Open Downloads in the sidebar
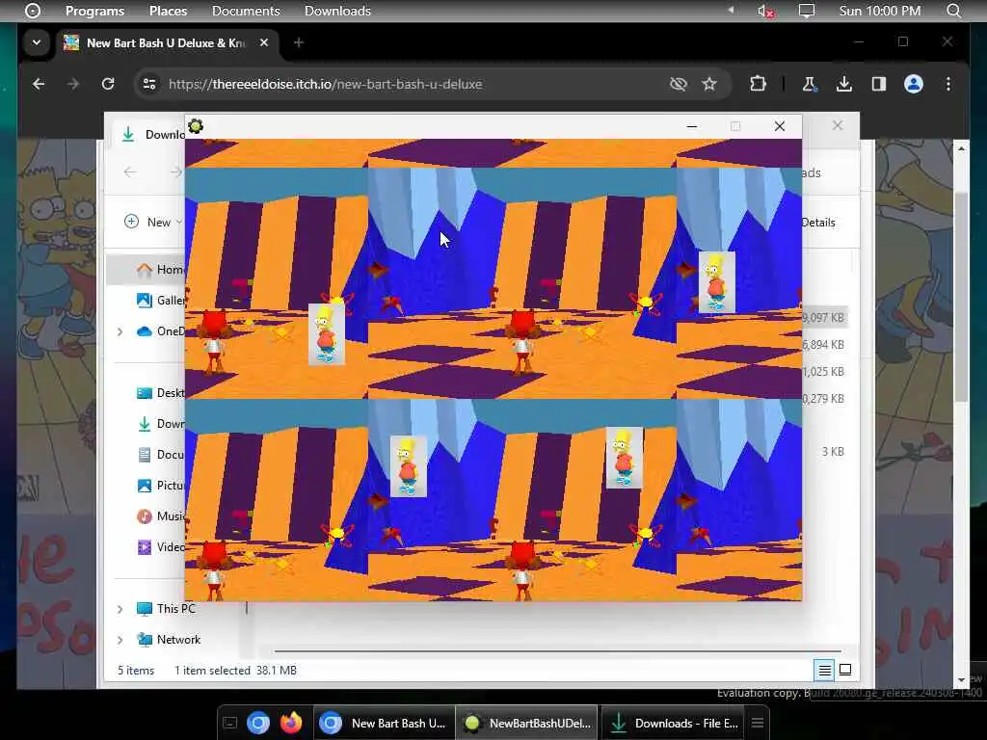The width and height of the screenshot is (987, 740). (161, 424)
